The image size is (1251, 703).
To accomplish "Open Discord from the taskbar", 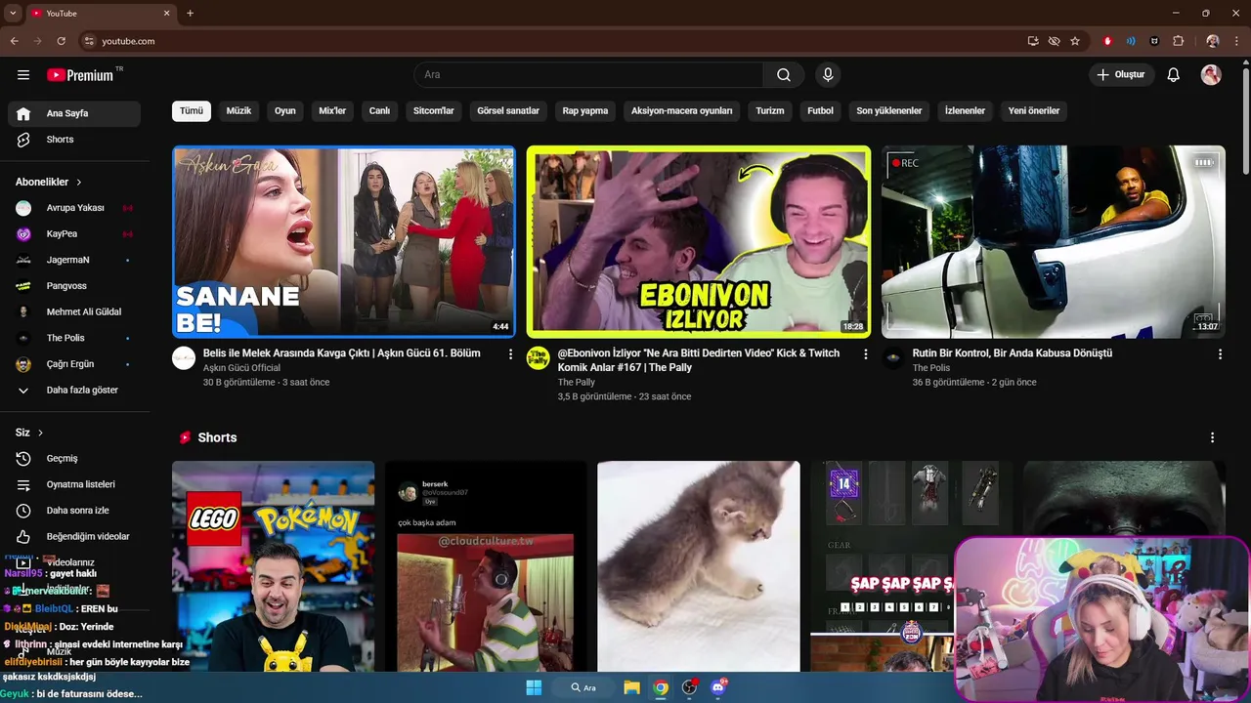I will 718,687.
